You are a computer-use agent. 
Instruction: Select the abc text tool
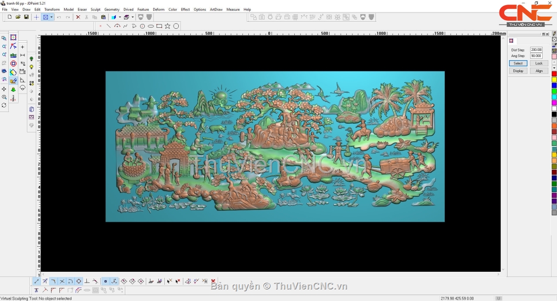click(13, 55)
